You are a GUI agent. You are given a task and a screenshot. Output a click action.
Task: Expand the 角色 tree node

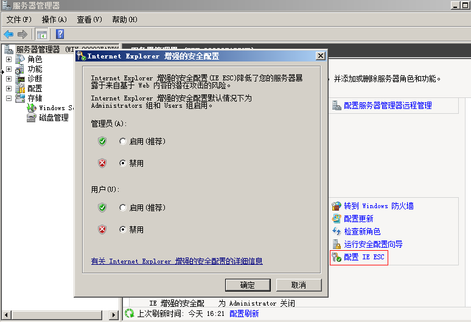[x=9, y=59]
